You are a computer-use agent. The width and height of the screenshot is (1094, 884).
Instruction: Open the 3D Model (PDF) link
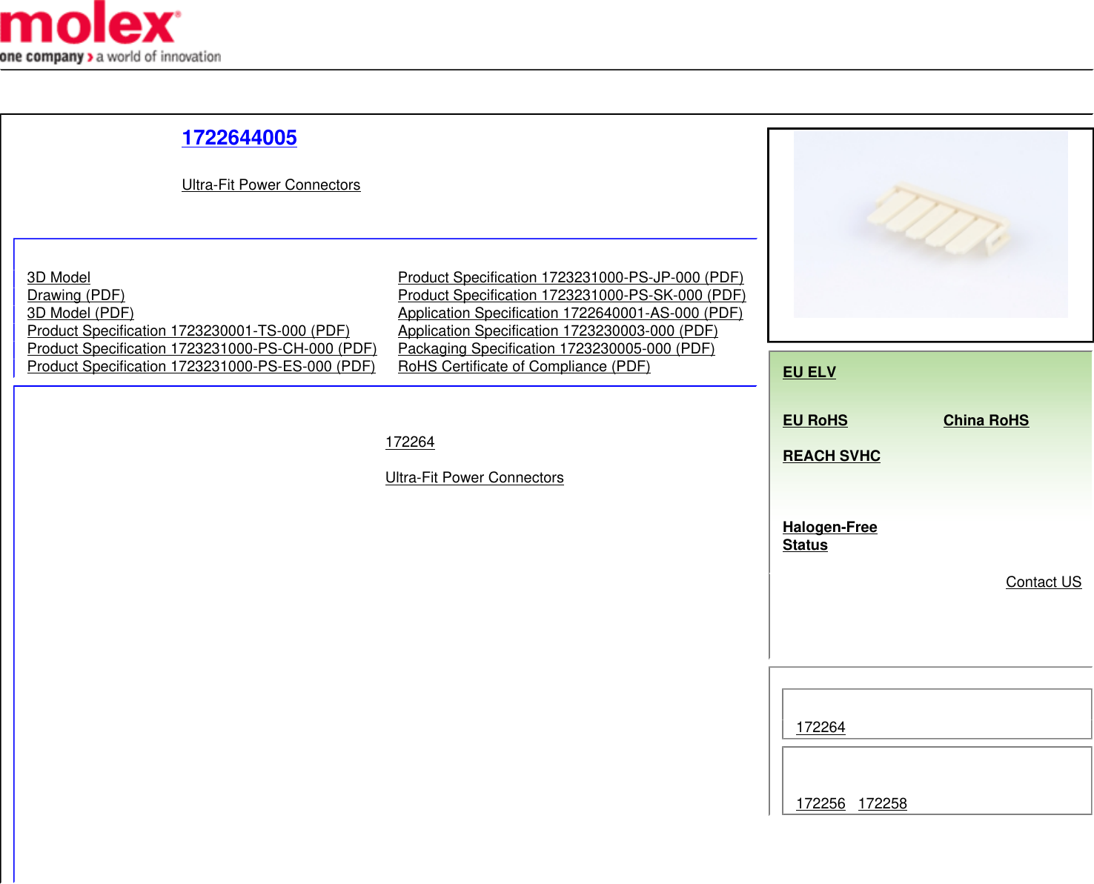tap(80, 313)
